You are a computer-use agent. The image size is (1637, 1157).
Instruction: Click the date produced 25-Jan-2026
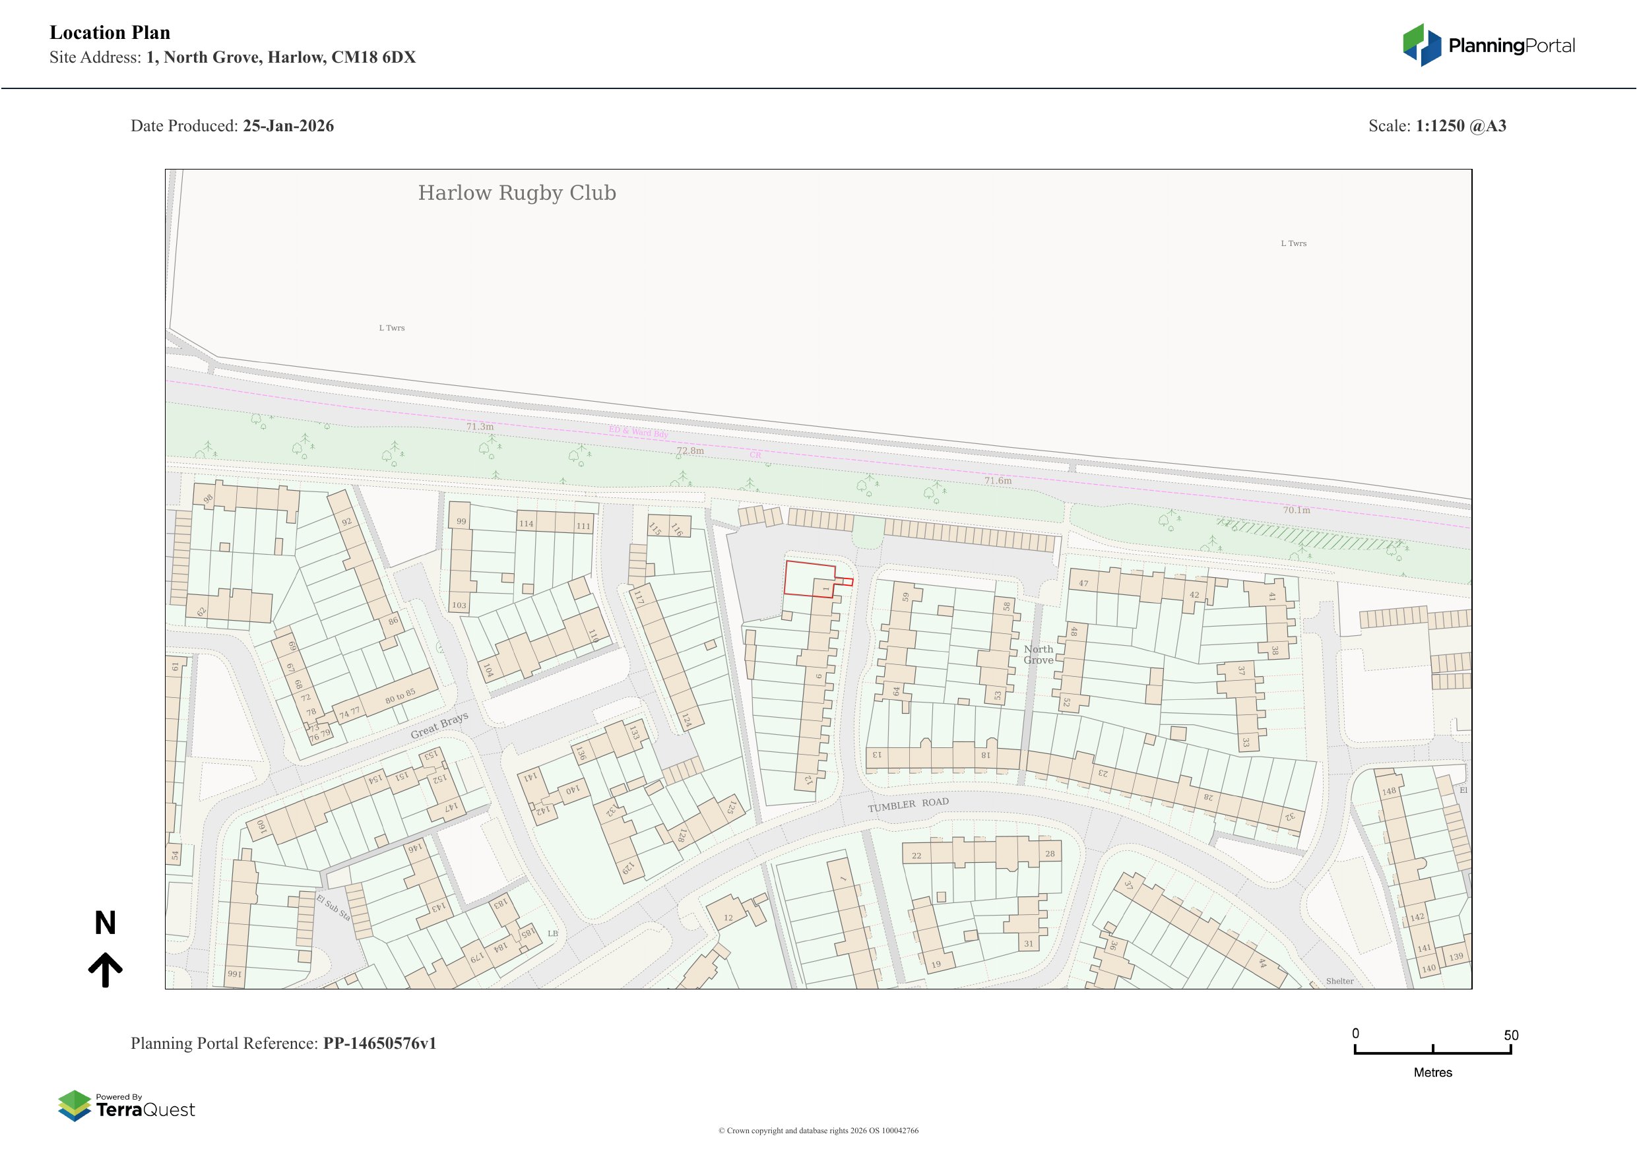click(x=288, y=126)
